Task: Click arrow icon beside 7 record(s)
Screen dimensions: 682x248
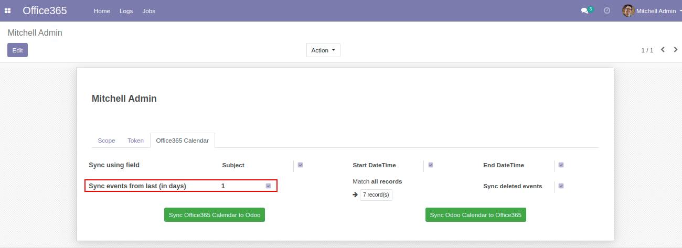Action: click(x=355, y=195)
